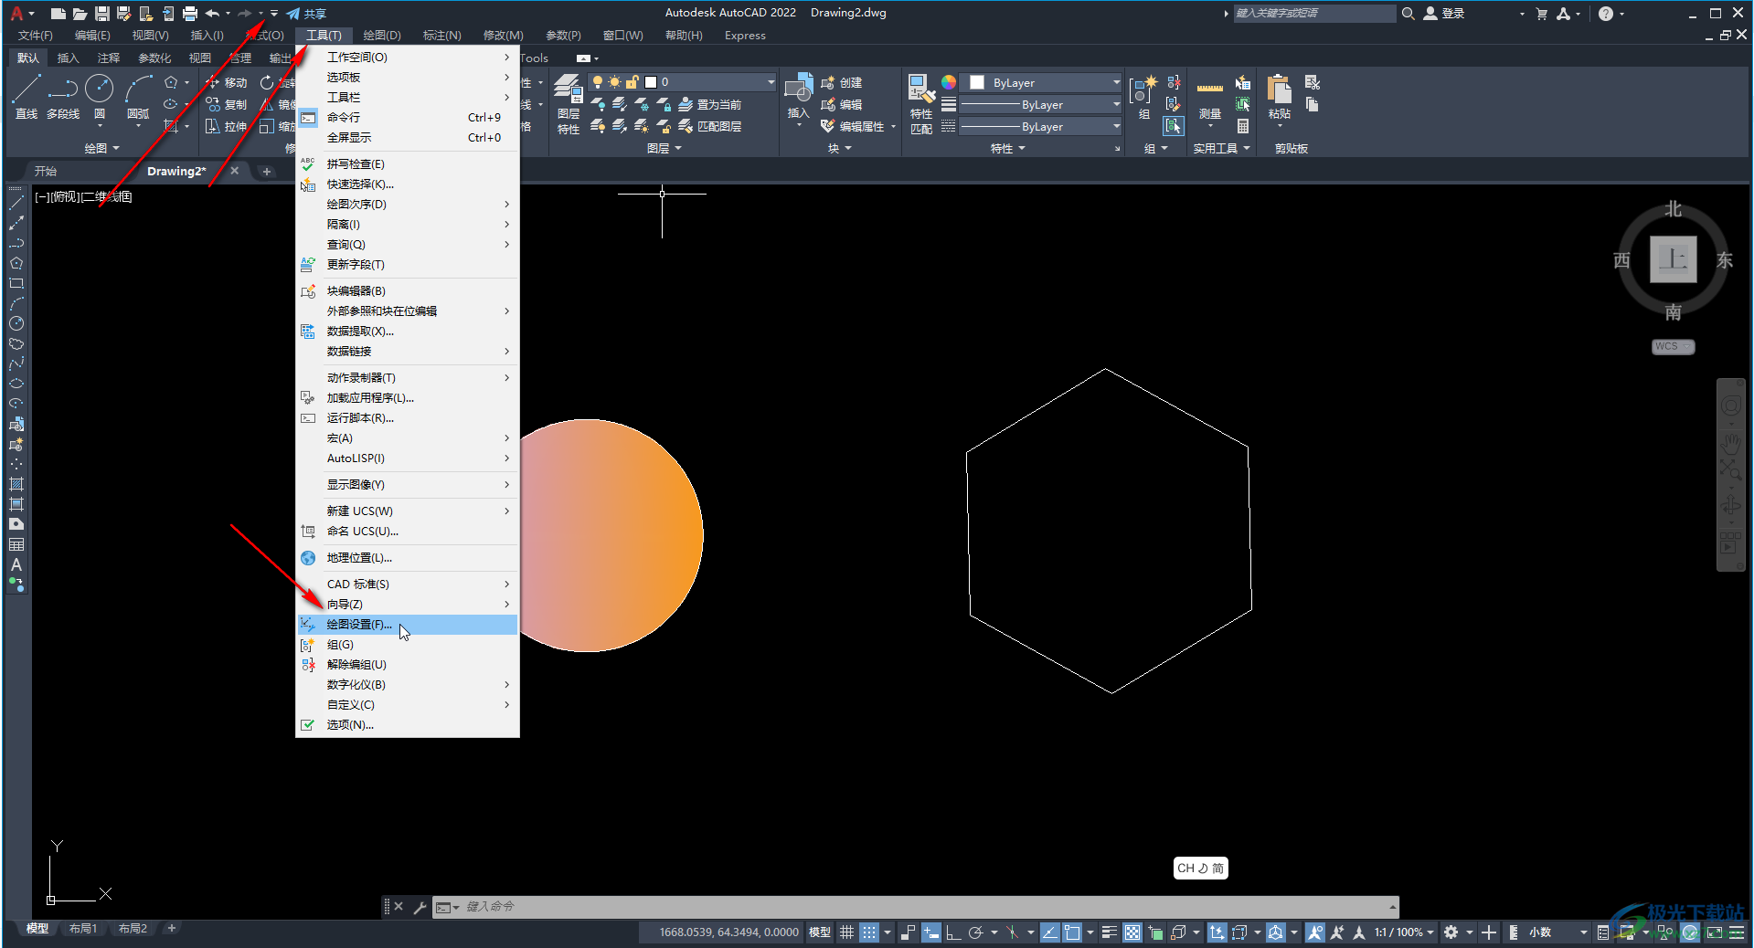Open 绘图(D) menu in menu bar
The image size is (1754, 948).
[x=382, y=36]
